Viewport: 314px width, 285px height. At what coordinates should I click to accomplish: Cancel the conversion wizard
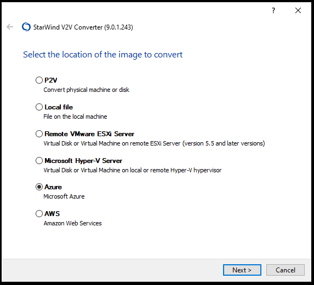pyautogui.click(x=286, y=270)
